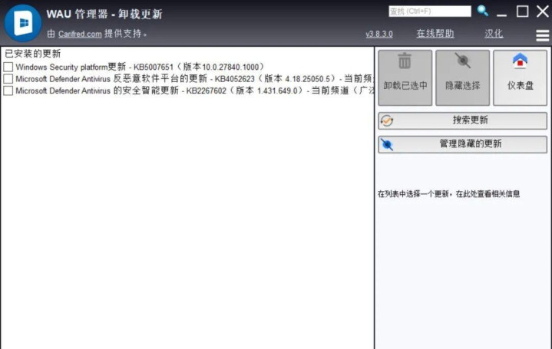The width and height of the screenshot is (552, 349).
Task: Click the 已安装的更新 heading
Action: 33,54
